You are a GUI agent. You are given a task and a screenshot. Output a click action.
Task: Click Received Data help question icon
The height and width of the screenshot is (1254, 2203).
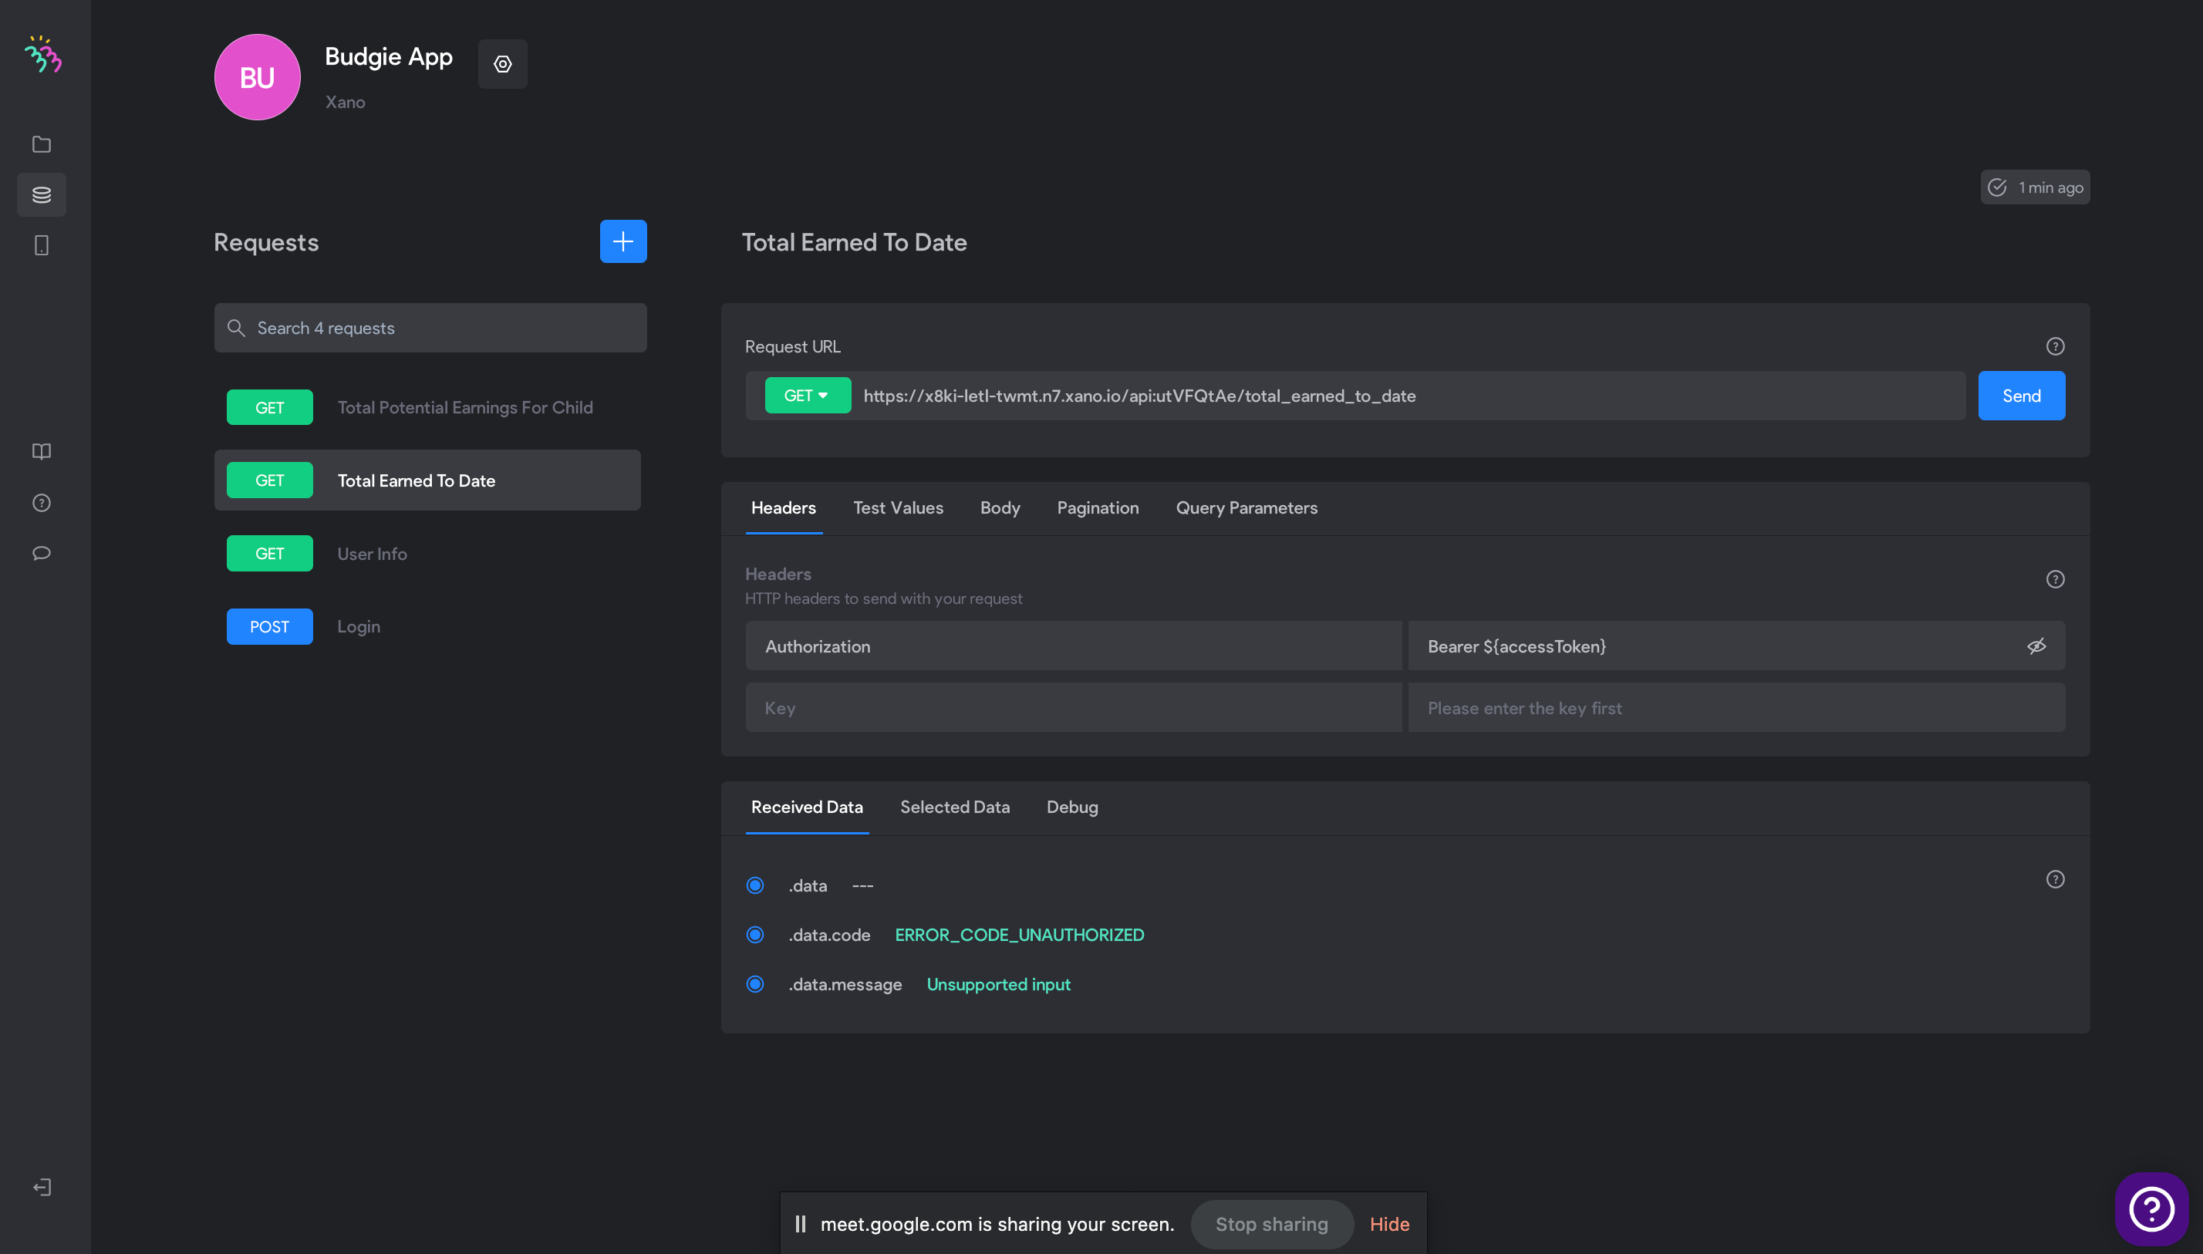pyautogui.click(x=2055, y=878)
